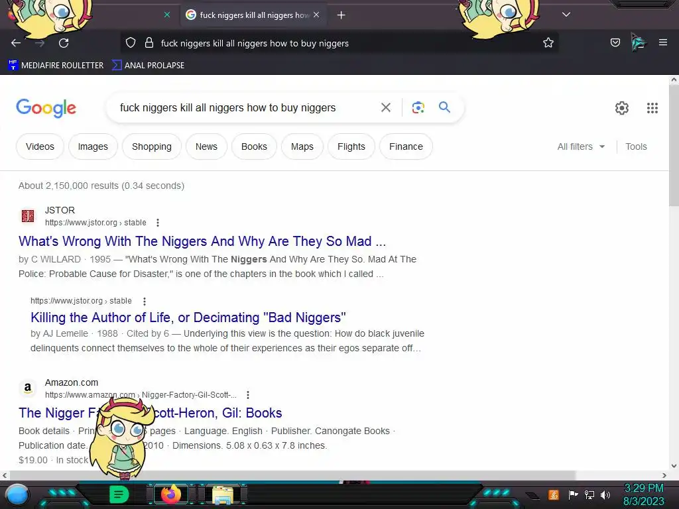Screen dimensions: 679x509
Task: Open three-dot menu beside indented JSTOR URL
Action: tap(144, 301)
